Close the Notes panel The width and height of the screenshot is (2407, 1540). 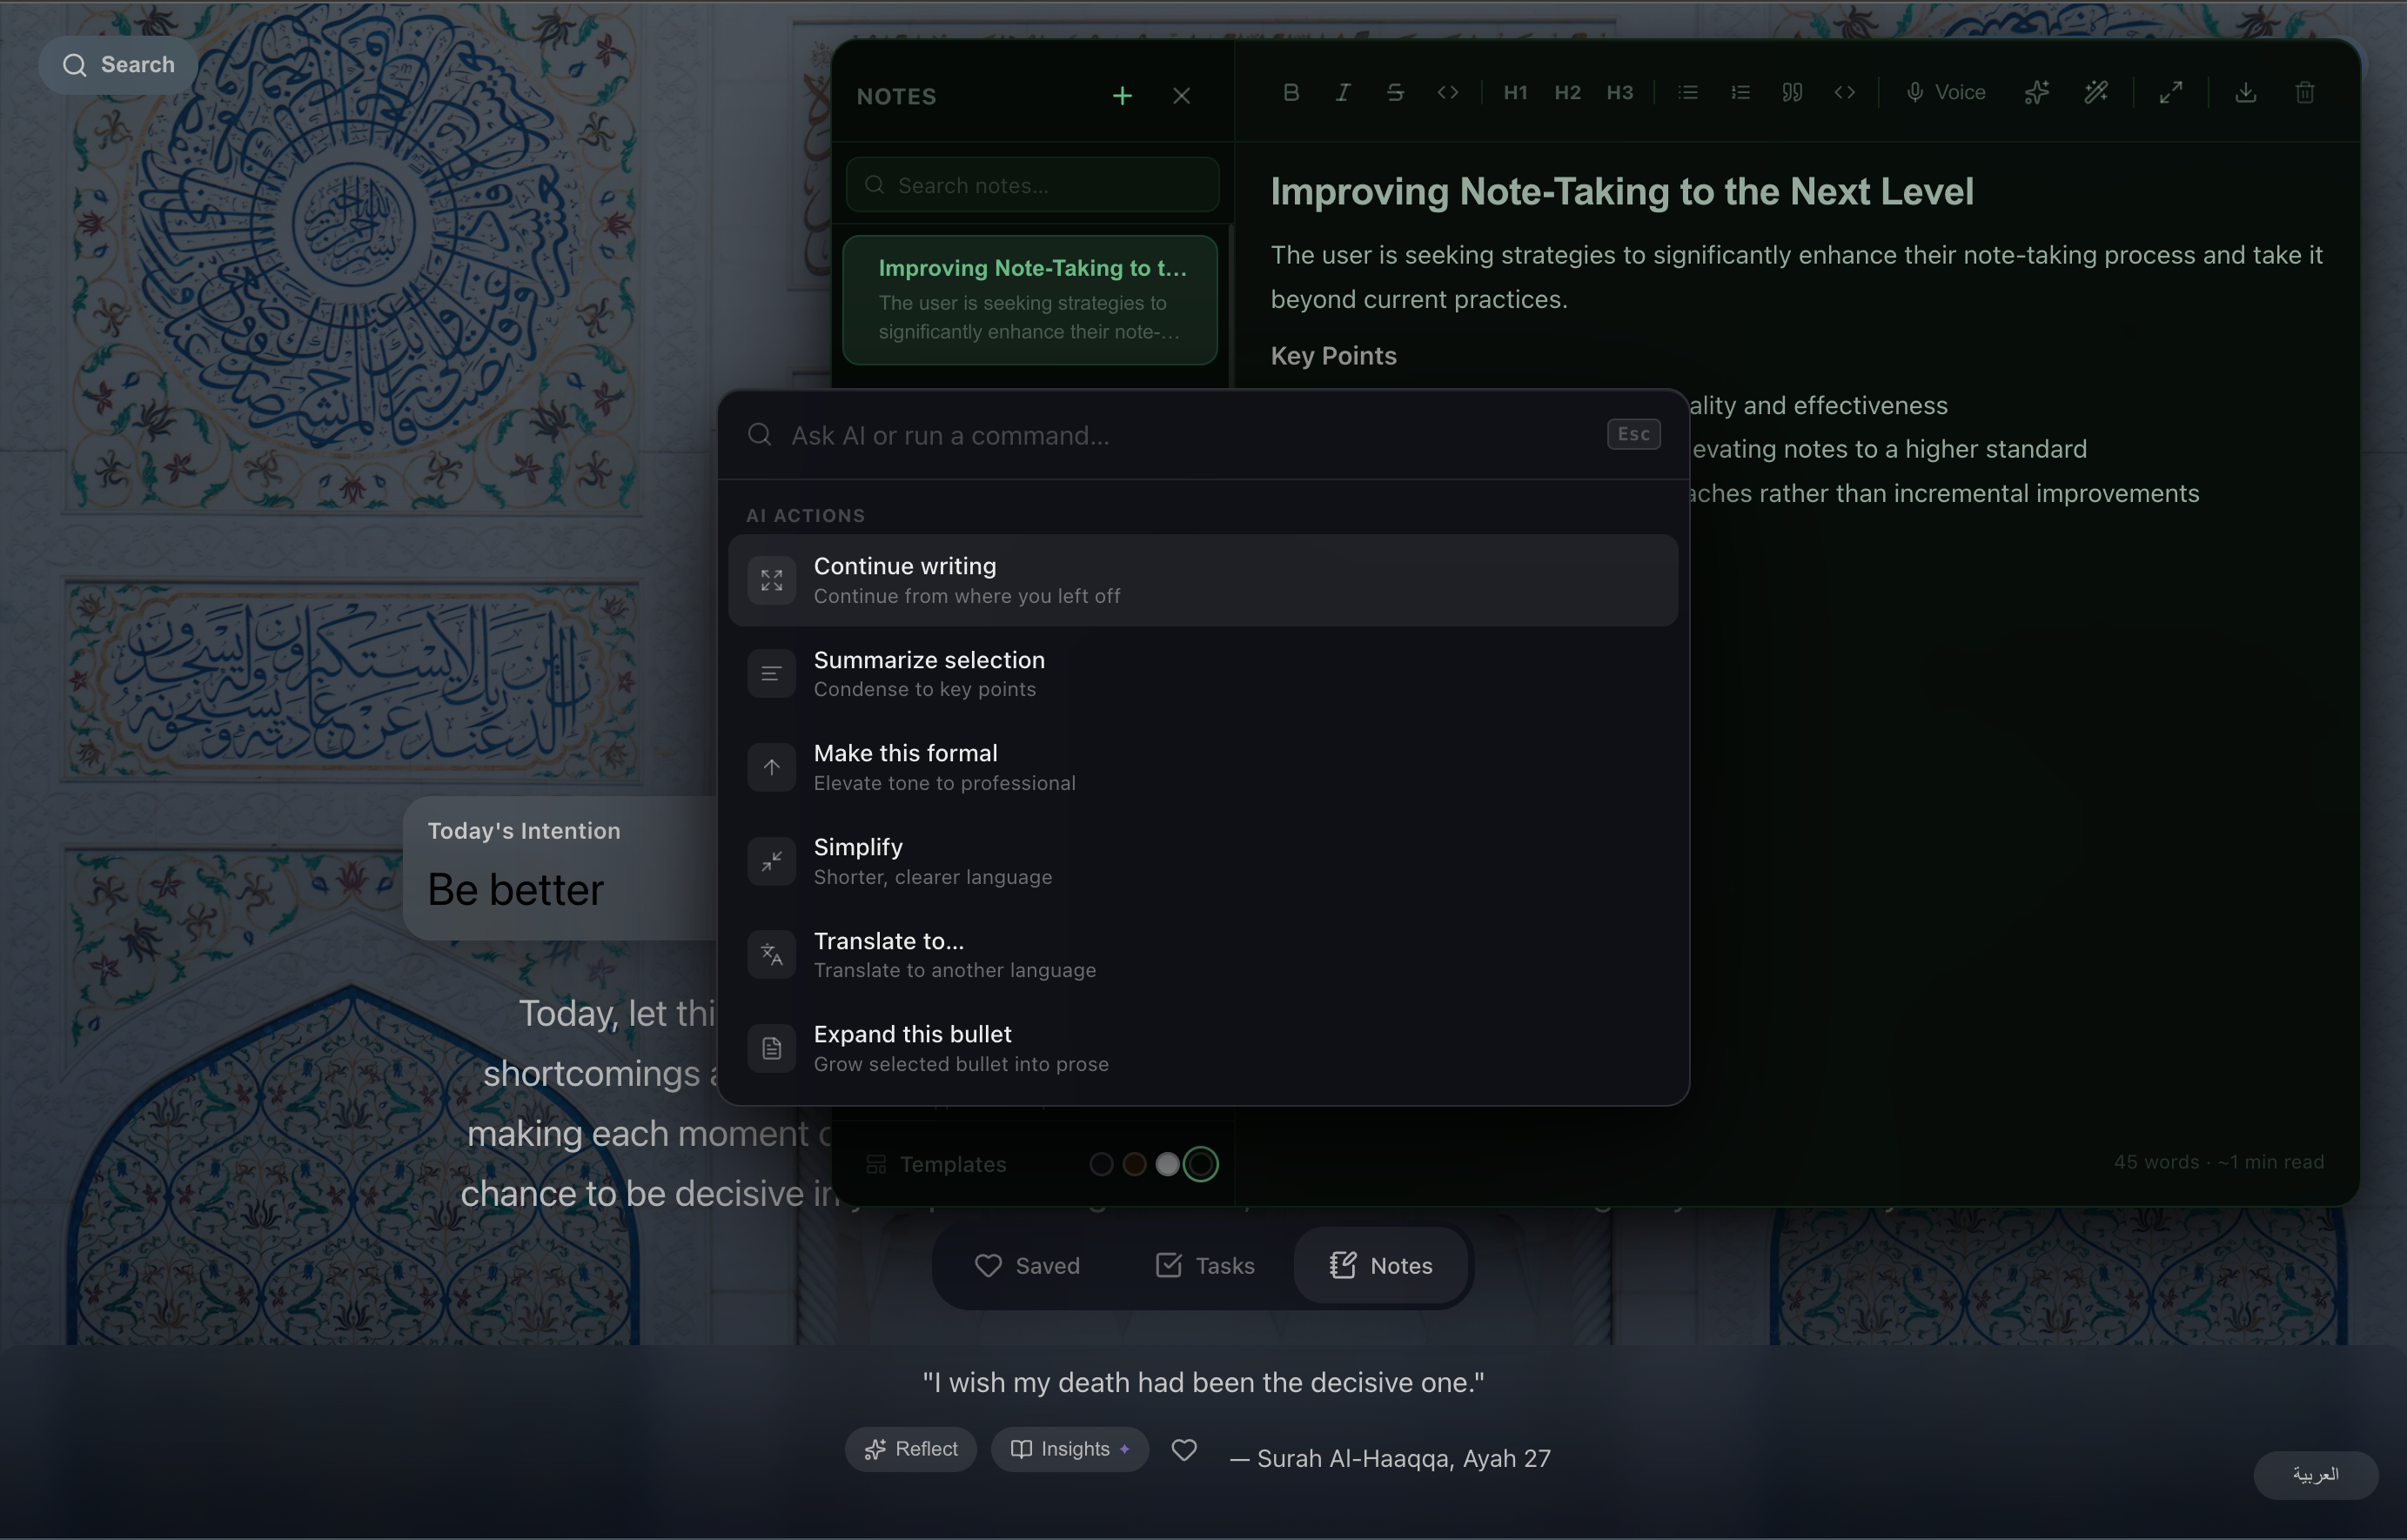[1181, 96]
